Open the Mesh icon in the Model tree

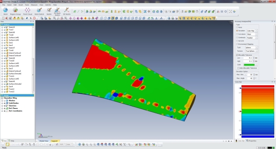click(x=7, y=101)
